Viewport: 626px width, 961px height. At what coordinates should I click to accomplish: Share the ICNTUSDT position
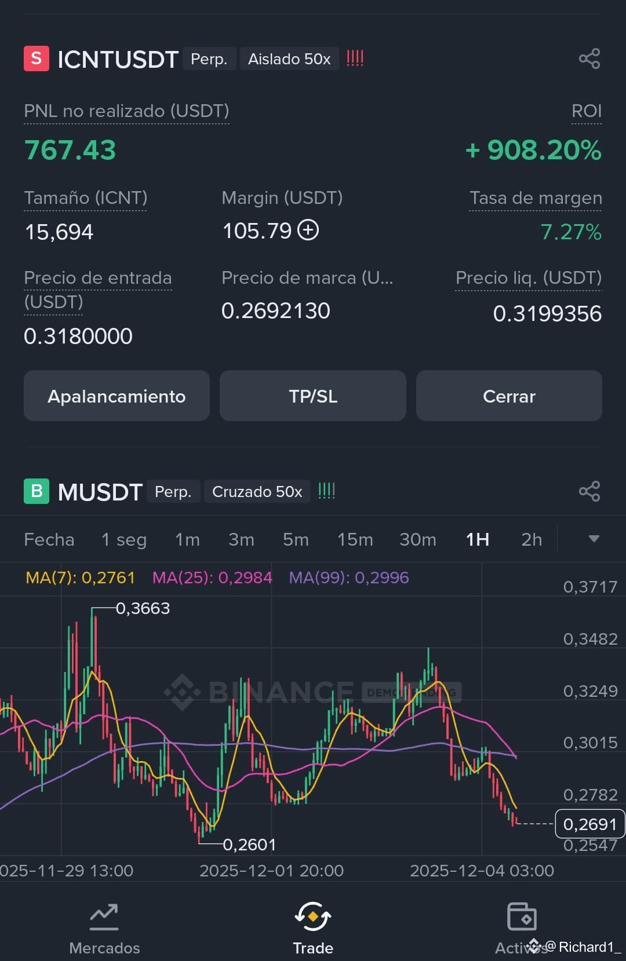[589, 59]
